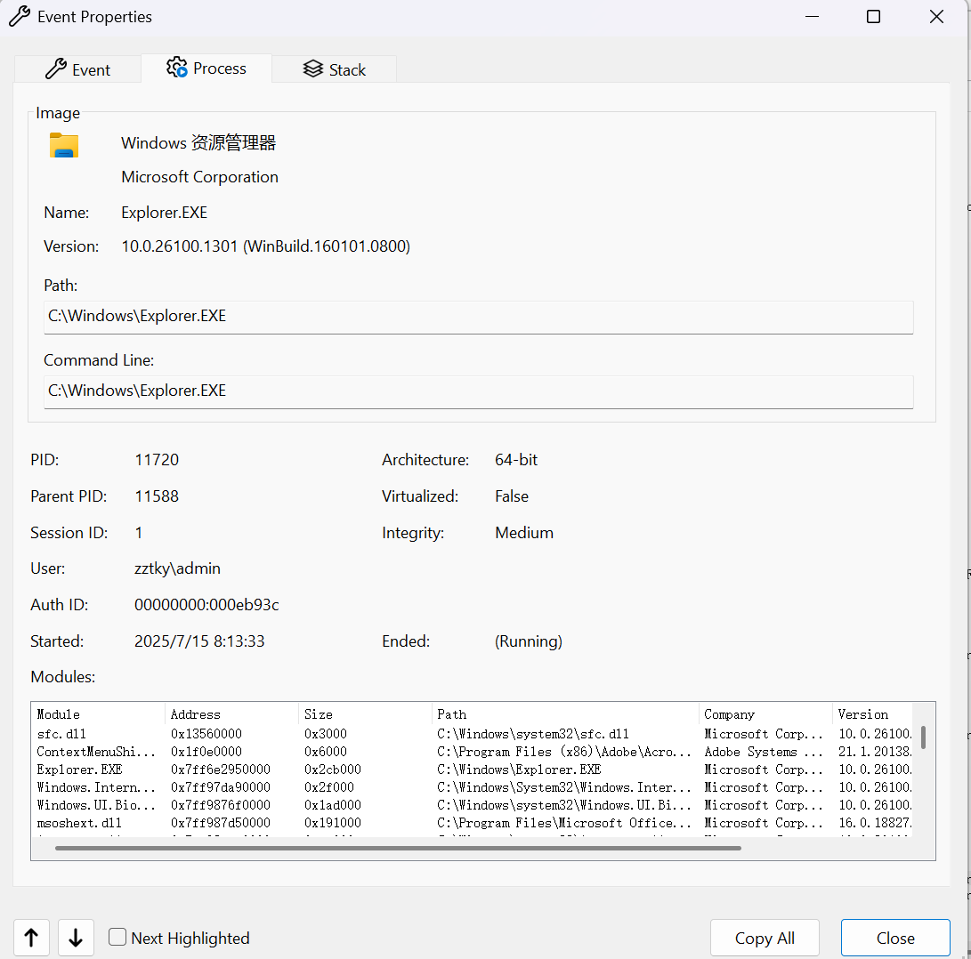
Task: Click the Ended value (Running)
Action: click(x=529, y=641)
